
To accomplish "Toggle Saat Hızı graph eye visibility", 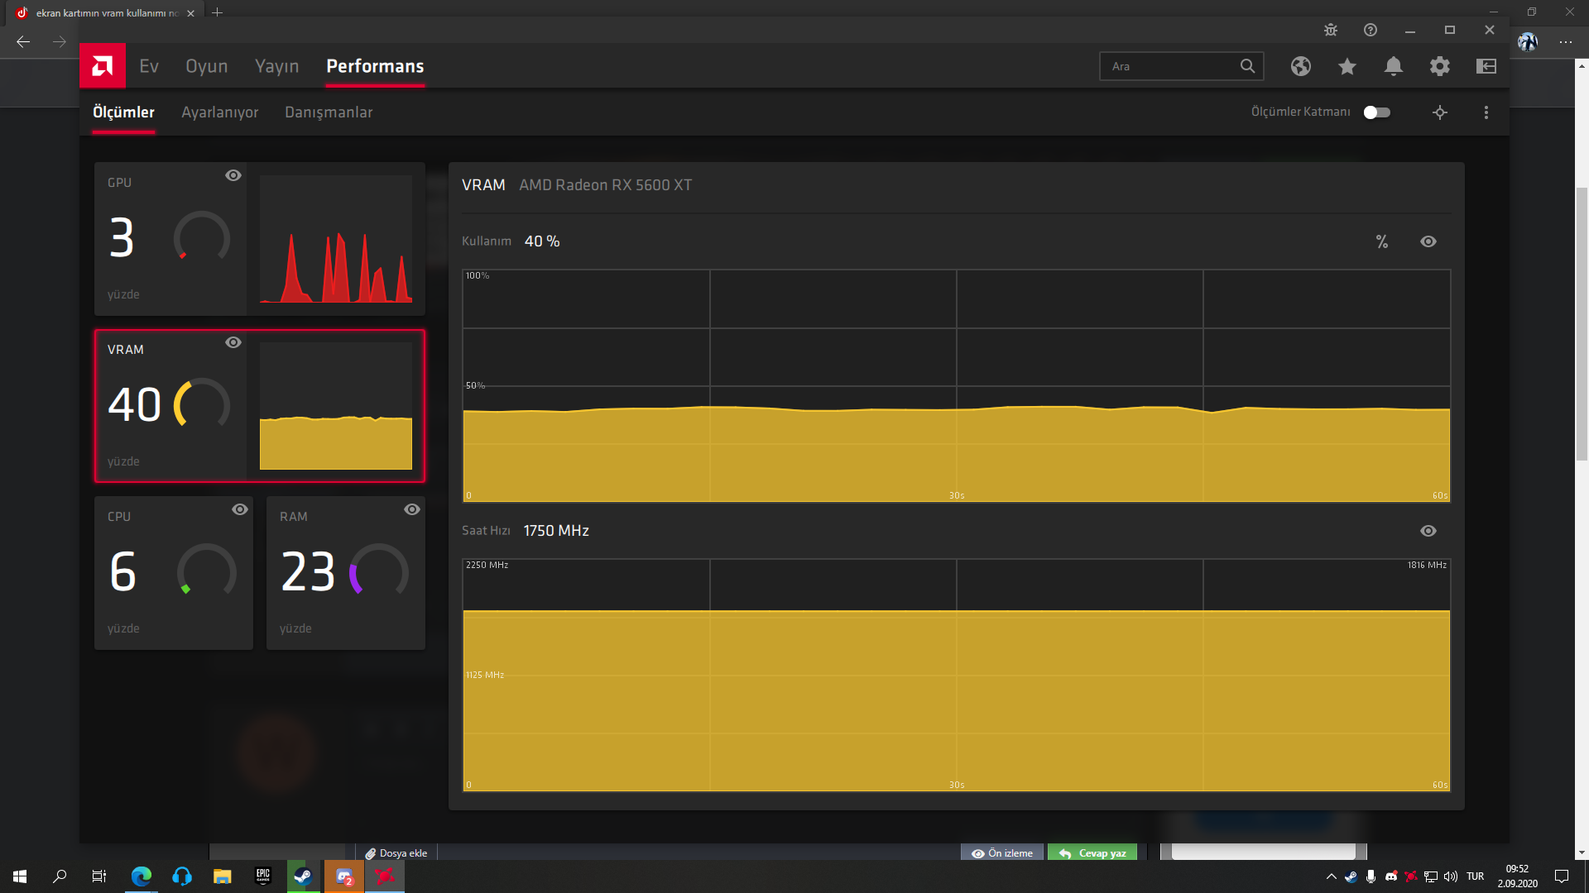I will click(x=1428, y=531).
